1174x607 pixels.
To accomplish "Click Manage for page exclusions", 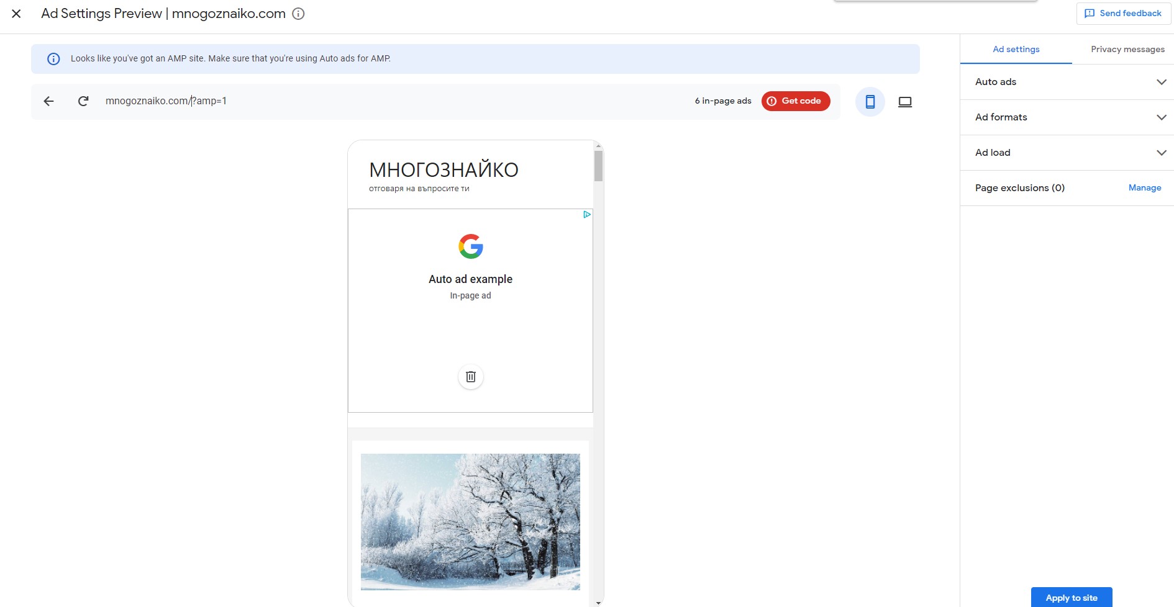I will [1145, 188].
